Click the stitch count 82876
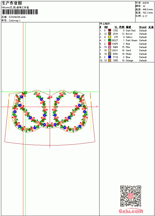 click(x=146, y=3)
